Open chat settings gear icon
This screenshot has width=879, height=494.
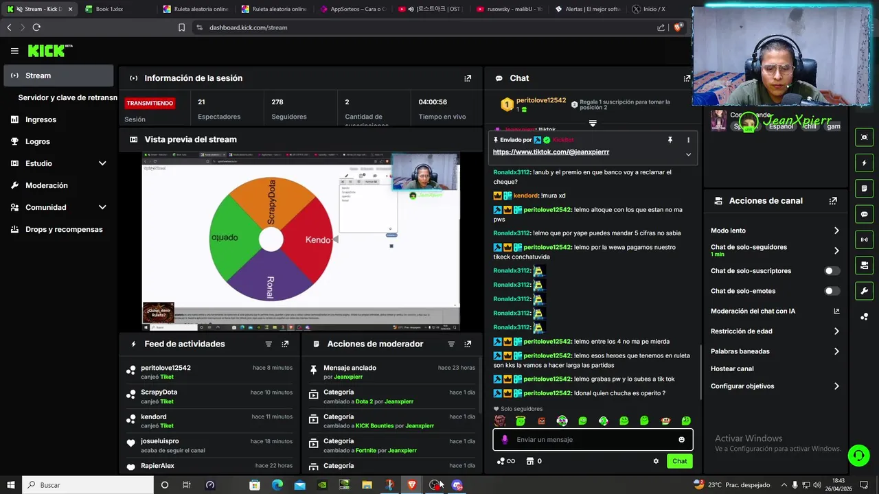point(656,461)
